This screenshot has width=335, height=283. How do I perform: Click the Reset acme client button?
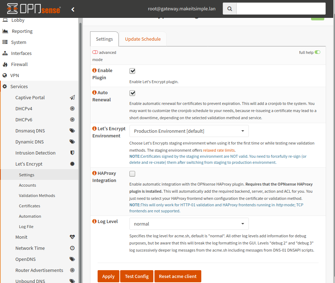click(178, 276)
